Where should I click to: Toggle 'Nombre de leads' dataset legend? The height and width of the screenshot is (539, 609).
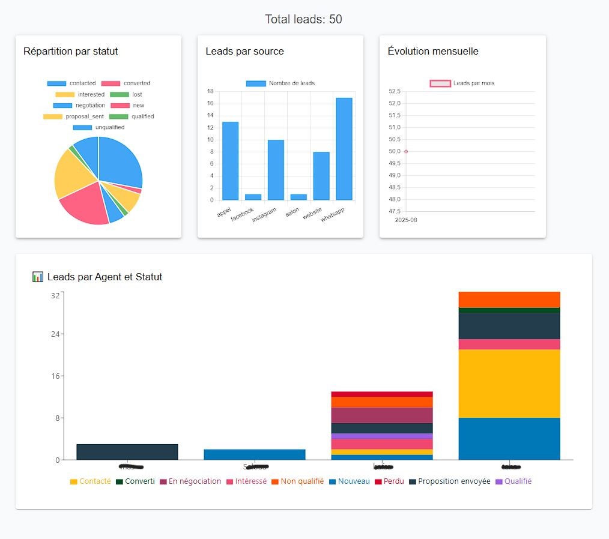pos(280,83)
